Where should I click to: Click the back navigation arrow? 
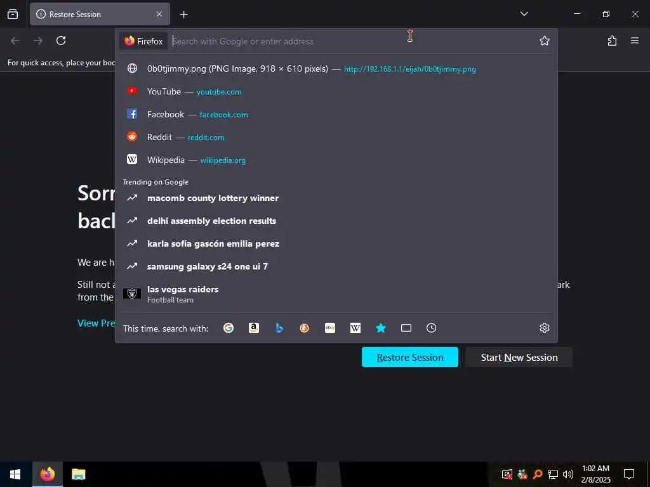coord(15,41)
